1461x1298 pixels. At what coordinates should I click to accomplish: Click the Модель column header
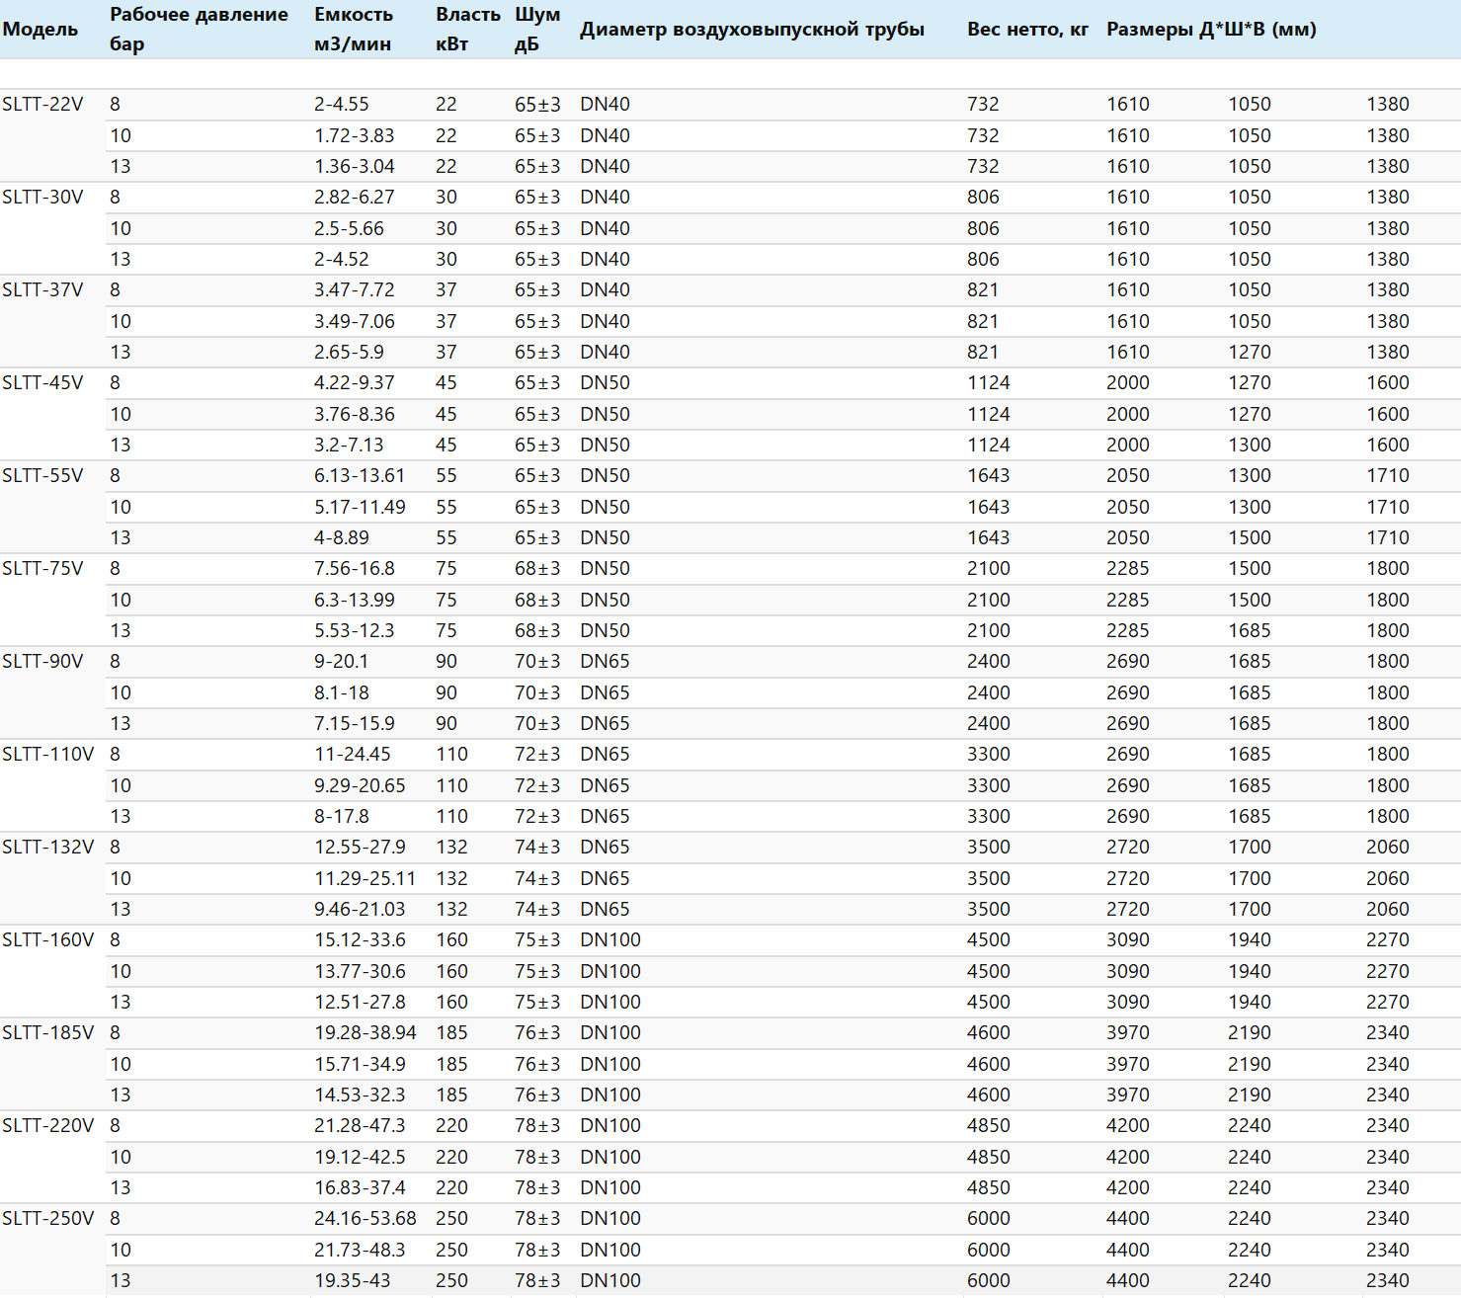click(41, 30)
